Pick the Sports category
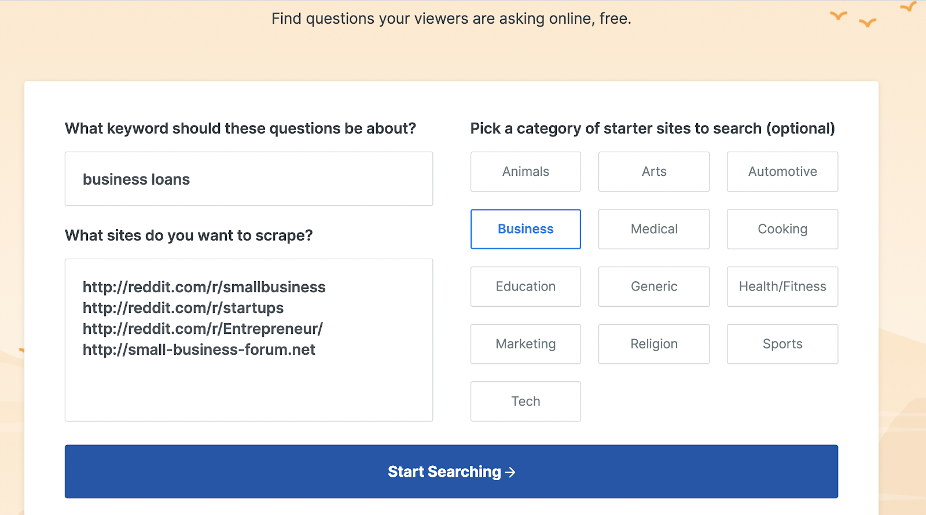The width and height of the screenshot is (926, 515). (782, 344)
